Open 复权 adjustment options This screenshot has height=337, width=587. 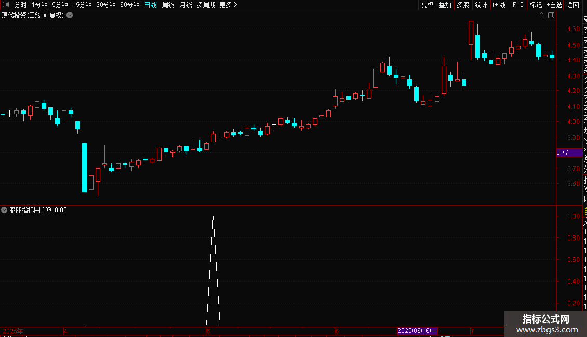(x=427, y=5)
